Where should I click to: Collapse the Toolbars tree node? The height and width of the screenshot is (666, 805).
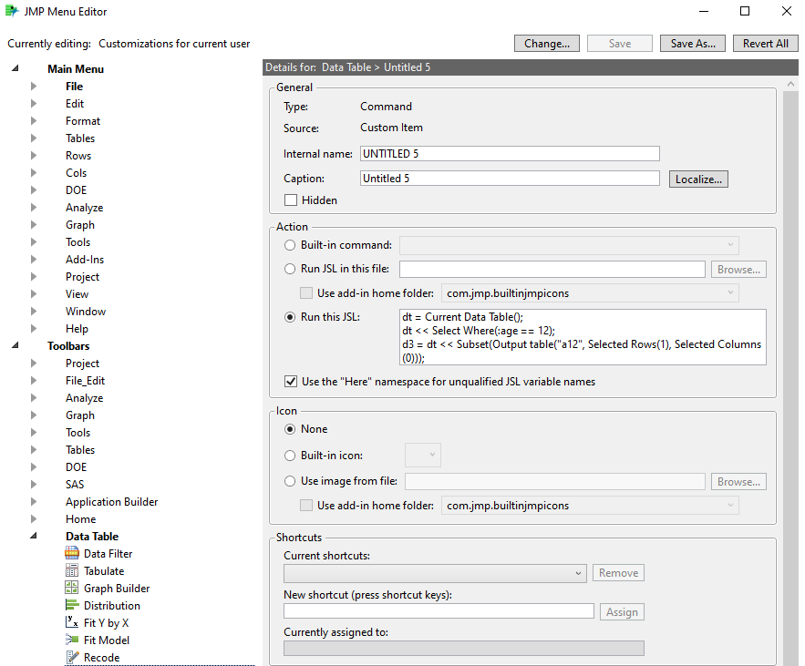point(15,345)
